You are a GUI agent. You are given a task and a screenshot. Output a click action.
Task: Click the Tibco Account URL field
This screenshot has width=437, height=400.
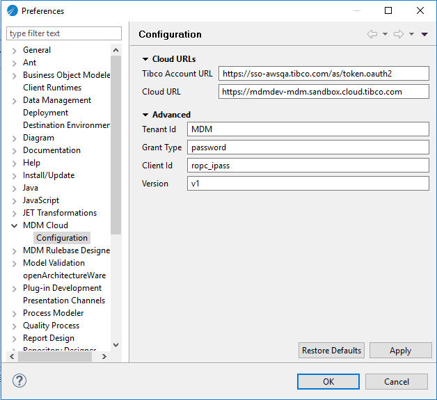[x=324, y=74]
